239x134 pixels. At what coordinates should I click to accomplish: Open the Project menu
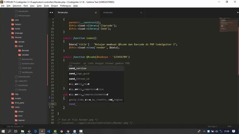click(x=55, y=6)
